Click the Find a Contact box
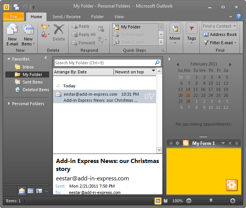246x208 pixels. pyautogui.click(x=219, y=26)
